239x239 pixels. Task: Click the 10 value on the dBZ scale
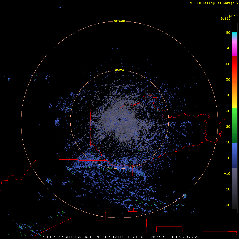[228, 142]
